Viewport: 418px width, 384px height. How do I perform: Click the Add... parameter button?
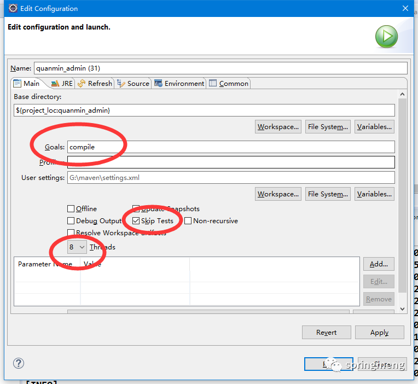pyautogui.click(x=379, y=264)
